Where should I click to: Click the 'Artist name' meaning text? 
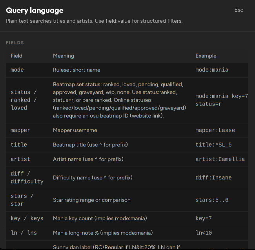pyautogui.click(x=88, y=159)
